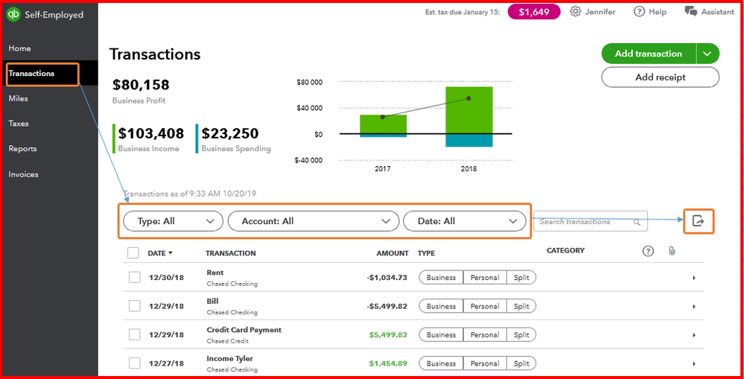Mark Rent transaction as Personal
This screenshot has height=379, width=744.
pos(484,278)
